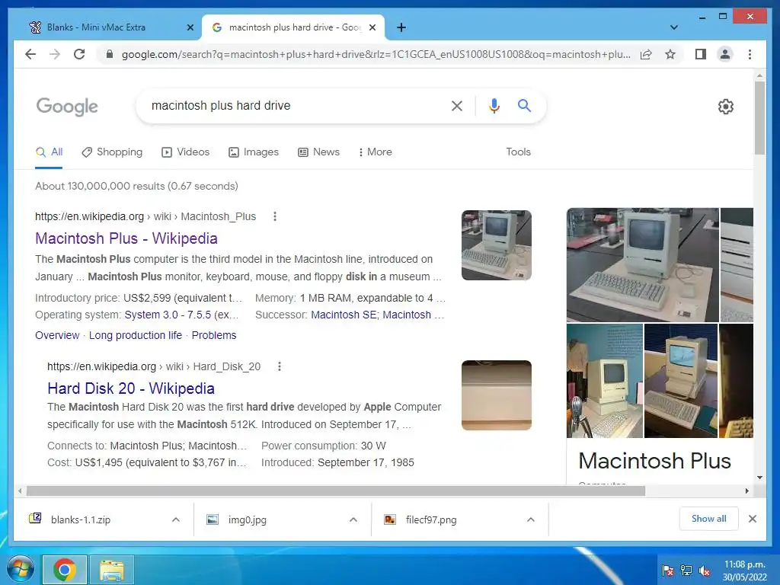
Task: Expand options for blanks-1.1.zip download
Action: pyautogui.click(x=176, y=519)
